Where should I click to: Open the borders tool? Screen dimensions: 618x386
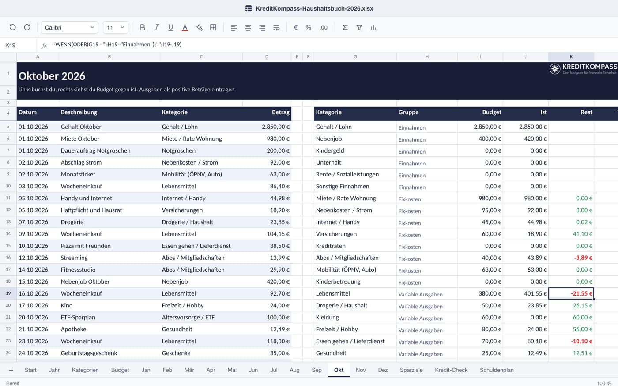coord(213,27)
